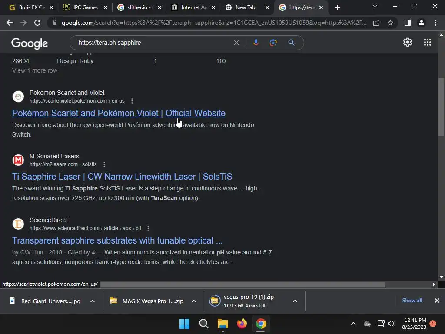Click scroll down arrow of page scrollbar

[441, 277]
